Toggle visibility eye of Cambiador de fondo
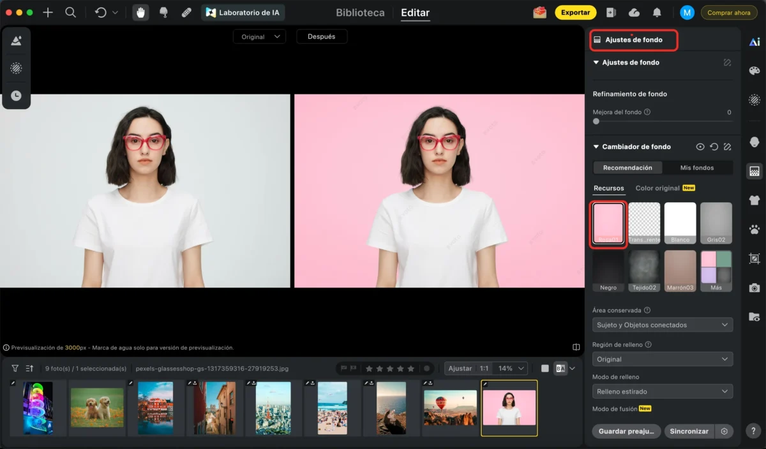 (700, 147)
